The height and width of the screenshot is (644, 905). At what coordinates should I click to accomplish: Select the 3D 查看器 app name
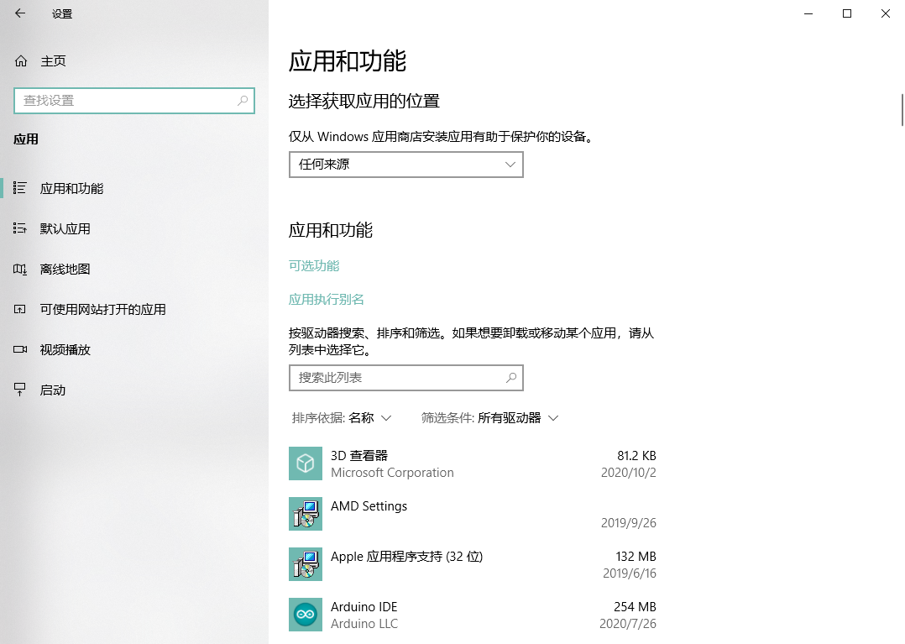(359, 455)
